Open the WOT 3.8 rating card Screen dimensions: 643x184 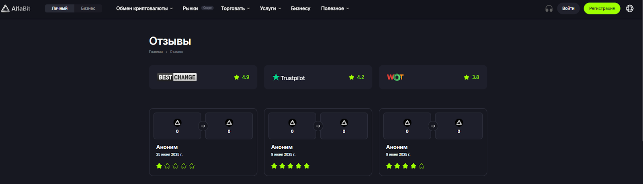[x=433, y=77]
